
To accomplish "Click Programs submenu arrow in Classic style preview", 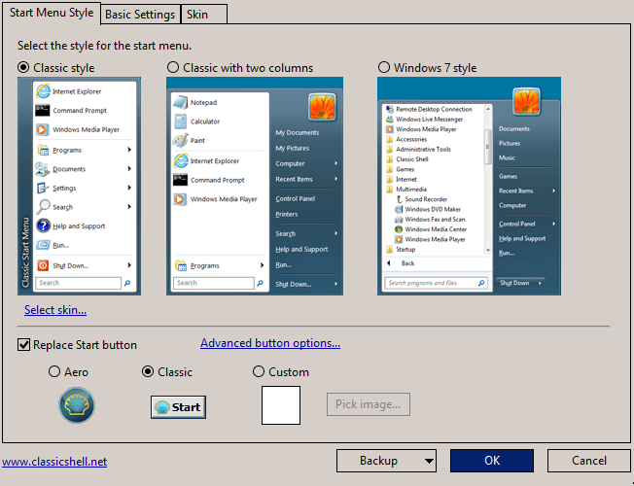I will click(129, 150).
